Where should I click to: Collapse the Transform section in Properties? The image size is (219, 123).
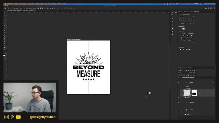(179, 17)
